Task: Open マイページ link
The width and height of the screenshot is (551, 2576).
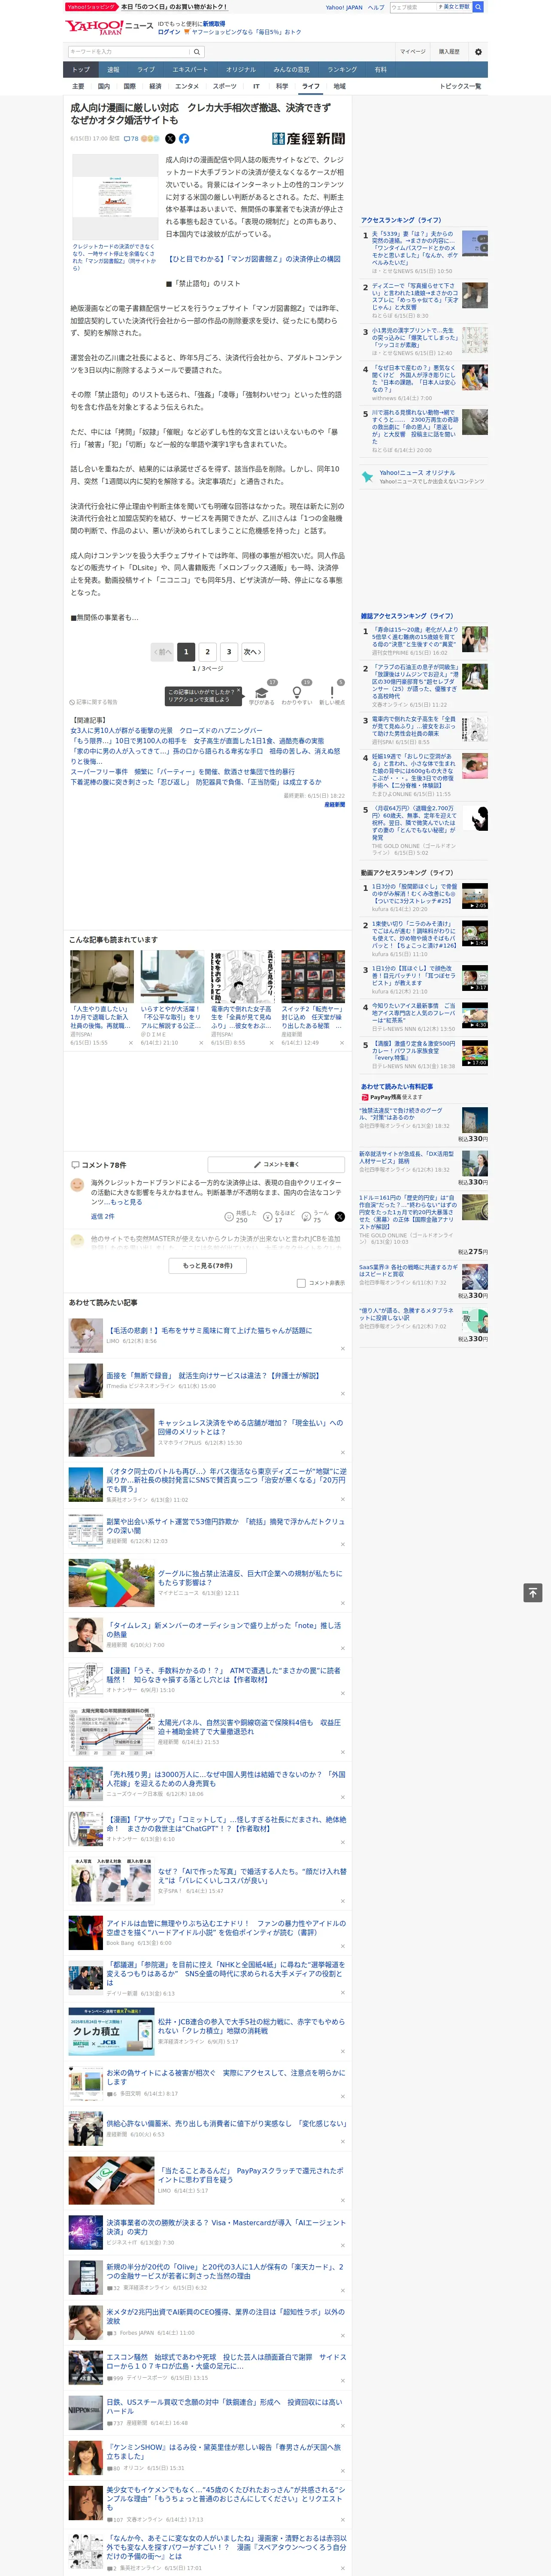Action: [x=413, y=52]
